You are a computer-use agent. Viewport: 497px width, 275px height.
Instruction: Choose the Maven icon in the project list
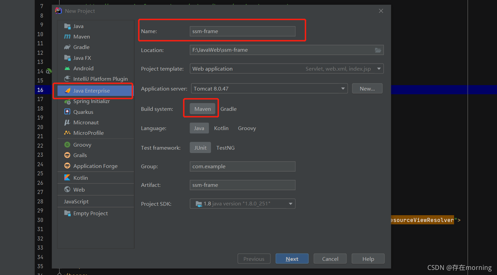67,36
